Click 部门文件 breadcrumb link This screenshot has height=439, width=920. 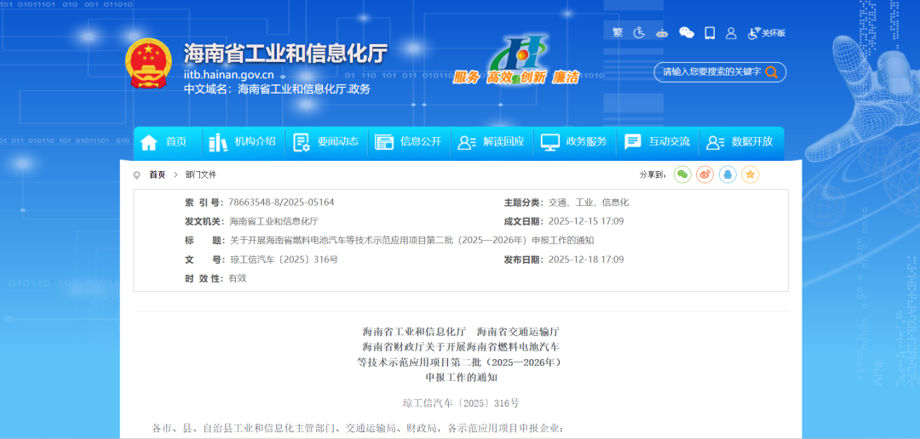(201, 174)
